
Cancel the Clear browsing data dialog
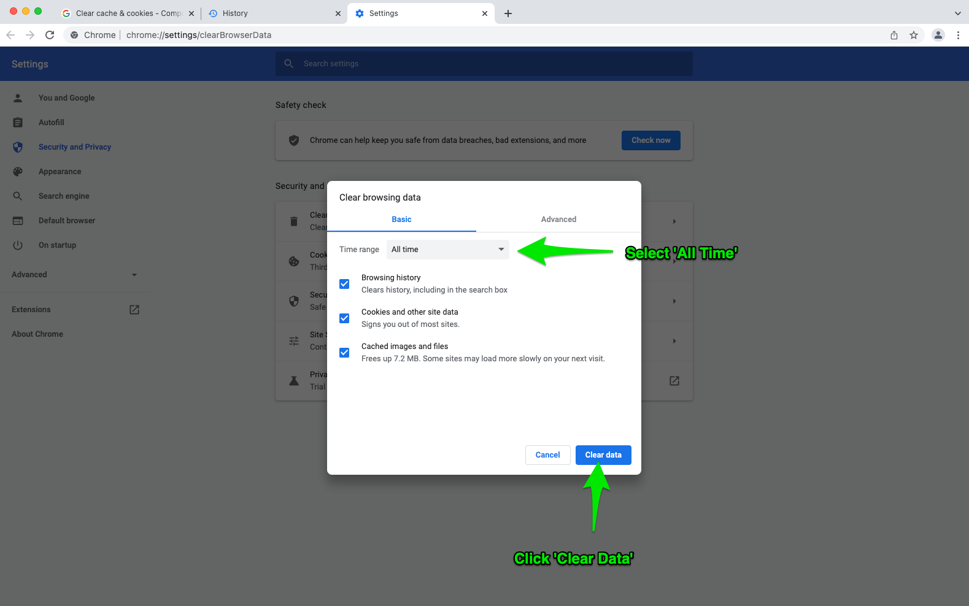[547, 455]
